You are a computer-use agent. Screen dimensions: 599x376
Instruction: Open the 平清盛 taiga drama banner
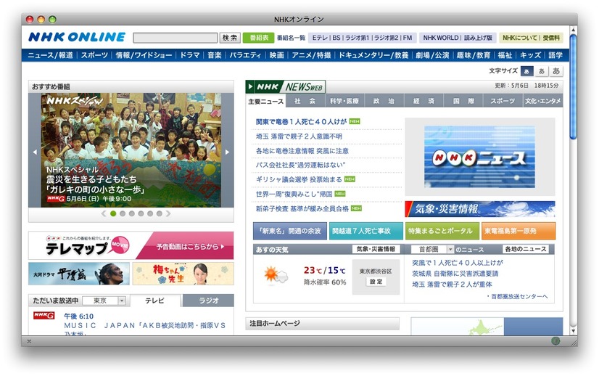79,274
